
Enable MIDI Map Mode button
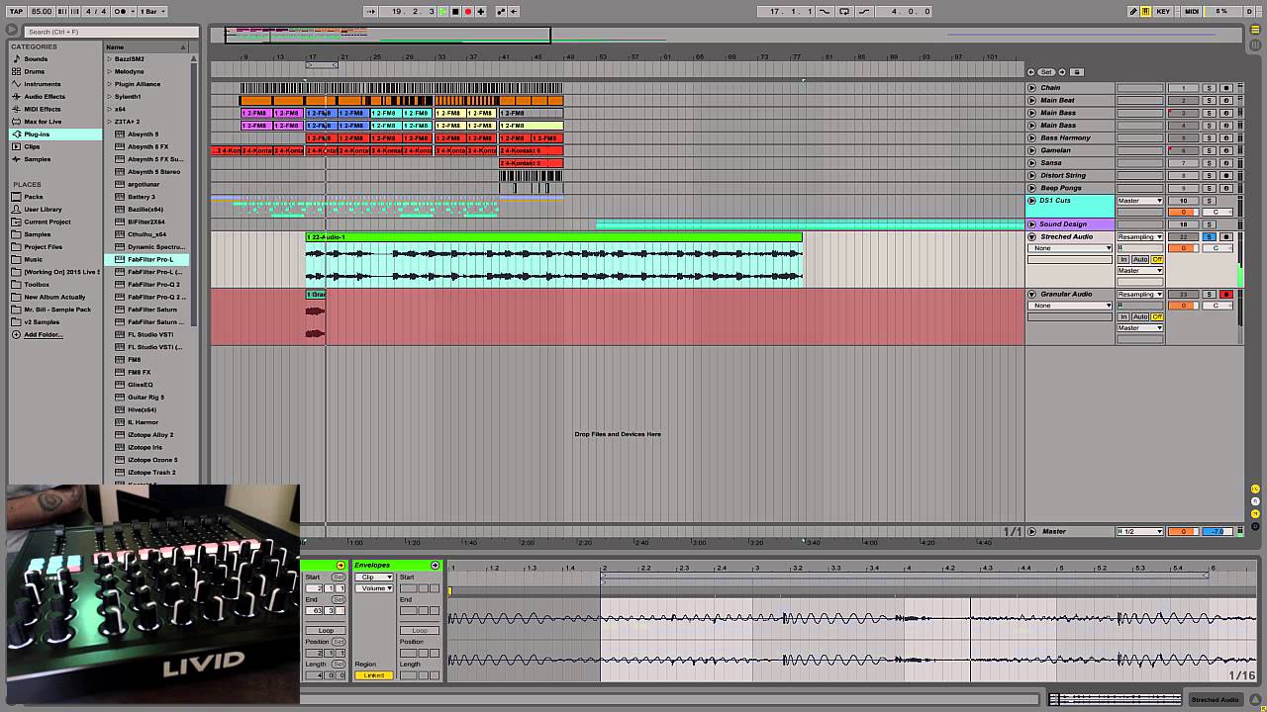pos(1192,11)
